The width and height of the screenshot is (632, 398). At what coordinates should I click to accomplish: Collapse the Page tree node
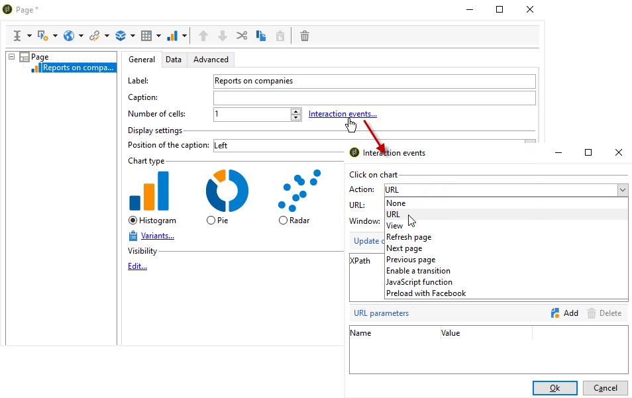click(12, 57)
